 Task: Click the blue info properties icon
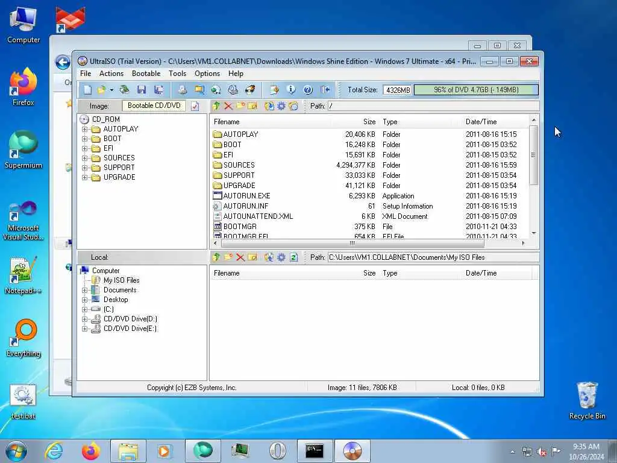tap(291, 90)
